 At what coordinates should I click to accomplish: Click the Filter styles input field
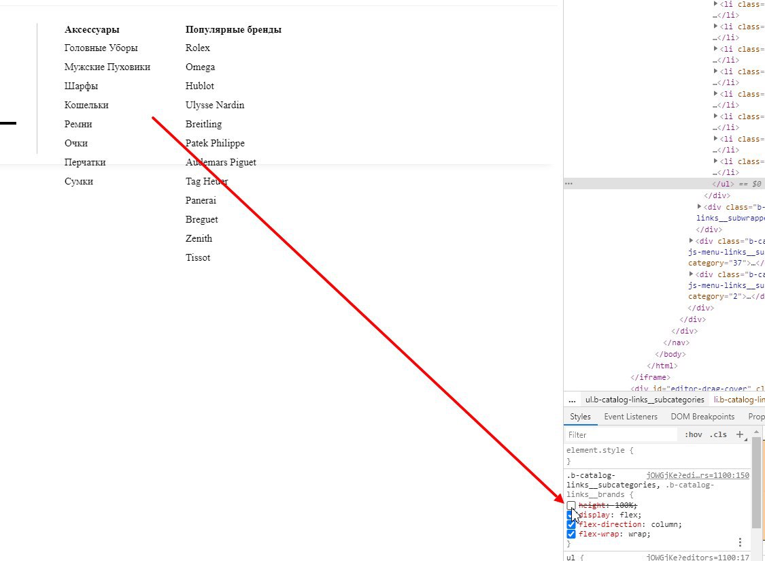point(621,434)
